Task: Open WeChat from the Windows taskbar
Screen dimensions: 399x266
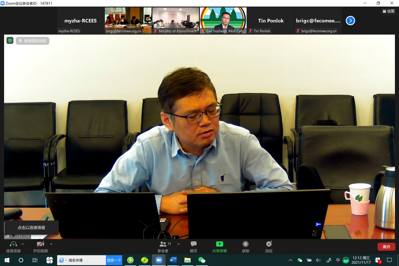Action: click(x=202, y=260)
